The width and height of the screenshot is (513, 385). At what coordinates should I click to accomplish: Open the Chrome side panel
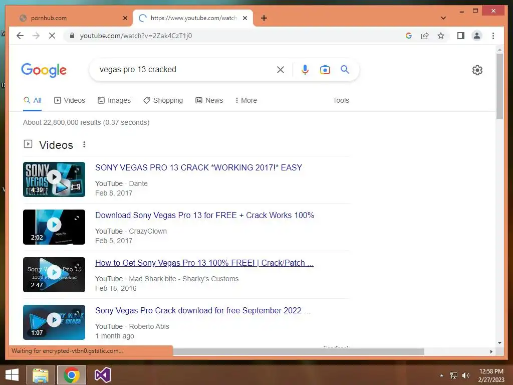coord(461,36)
